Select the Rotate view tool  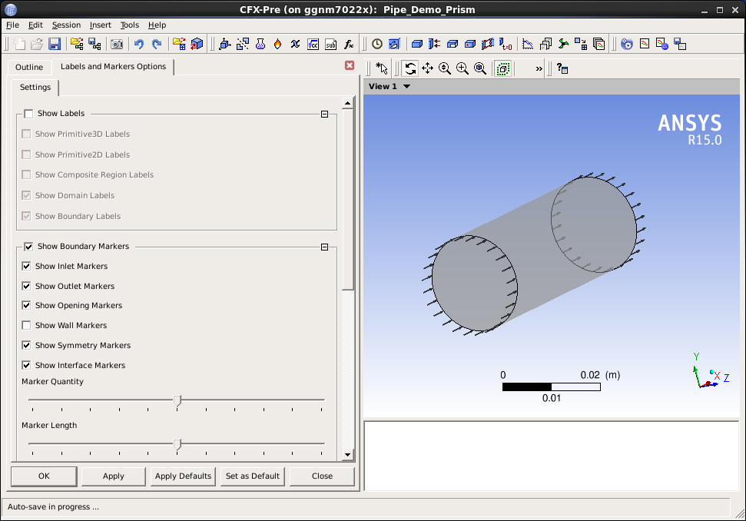click(409, 68)
